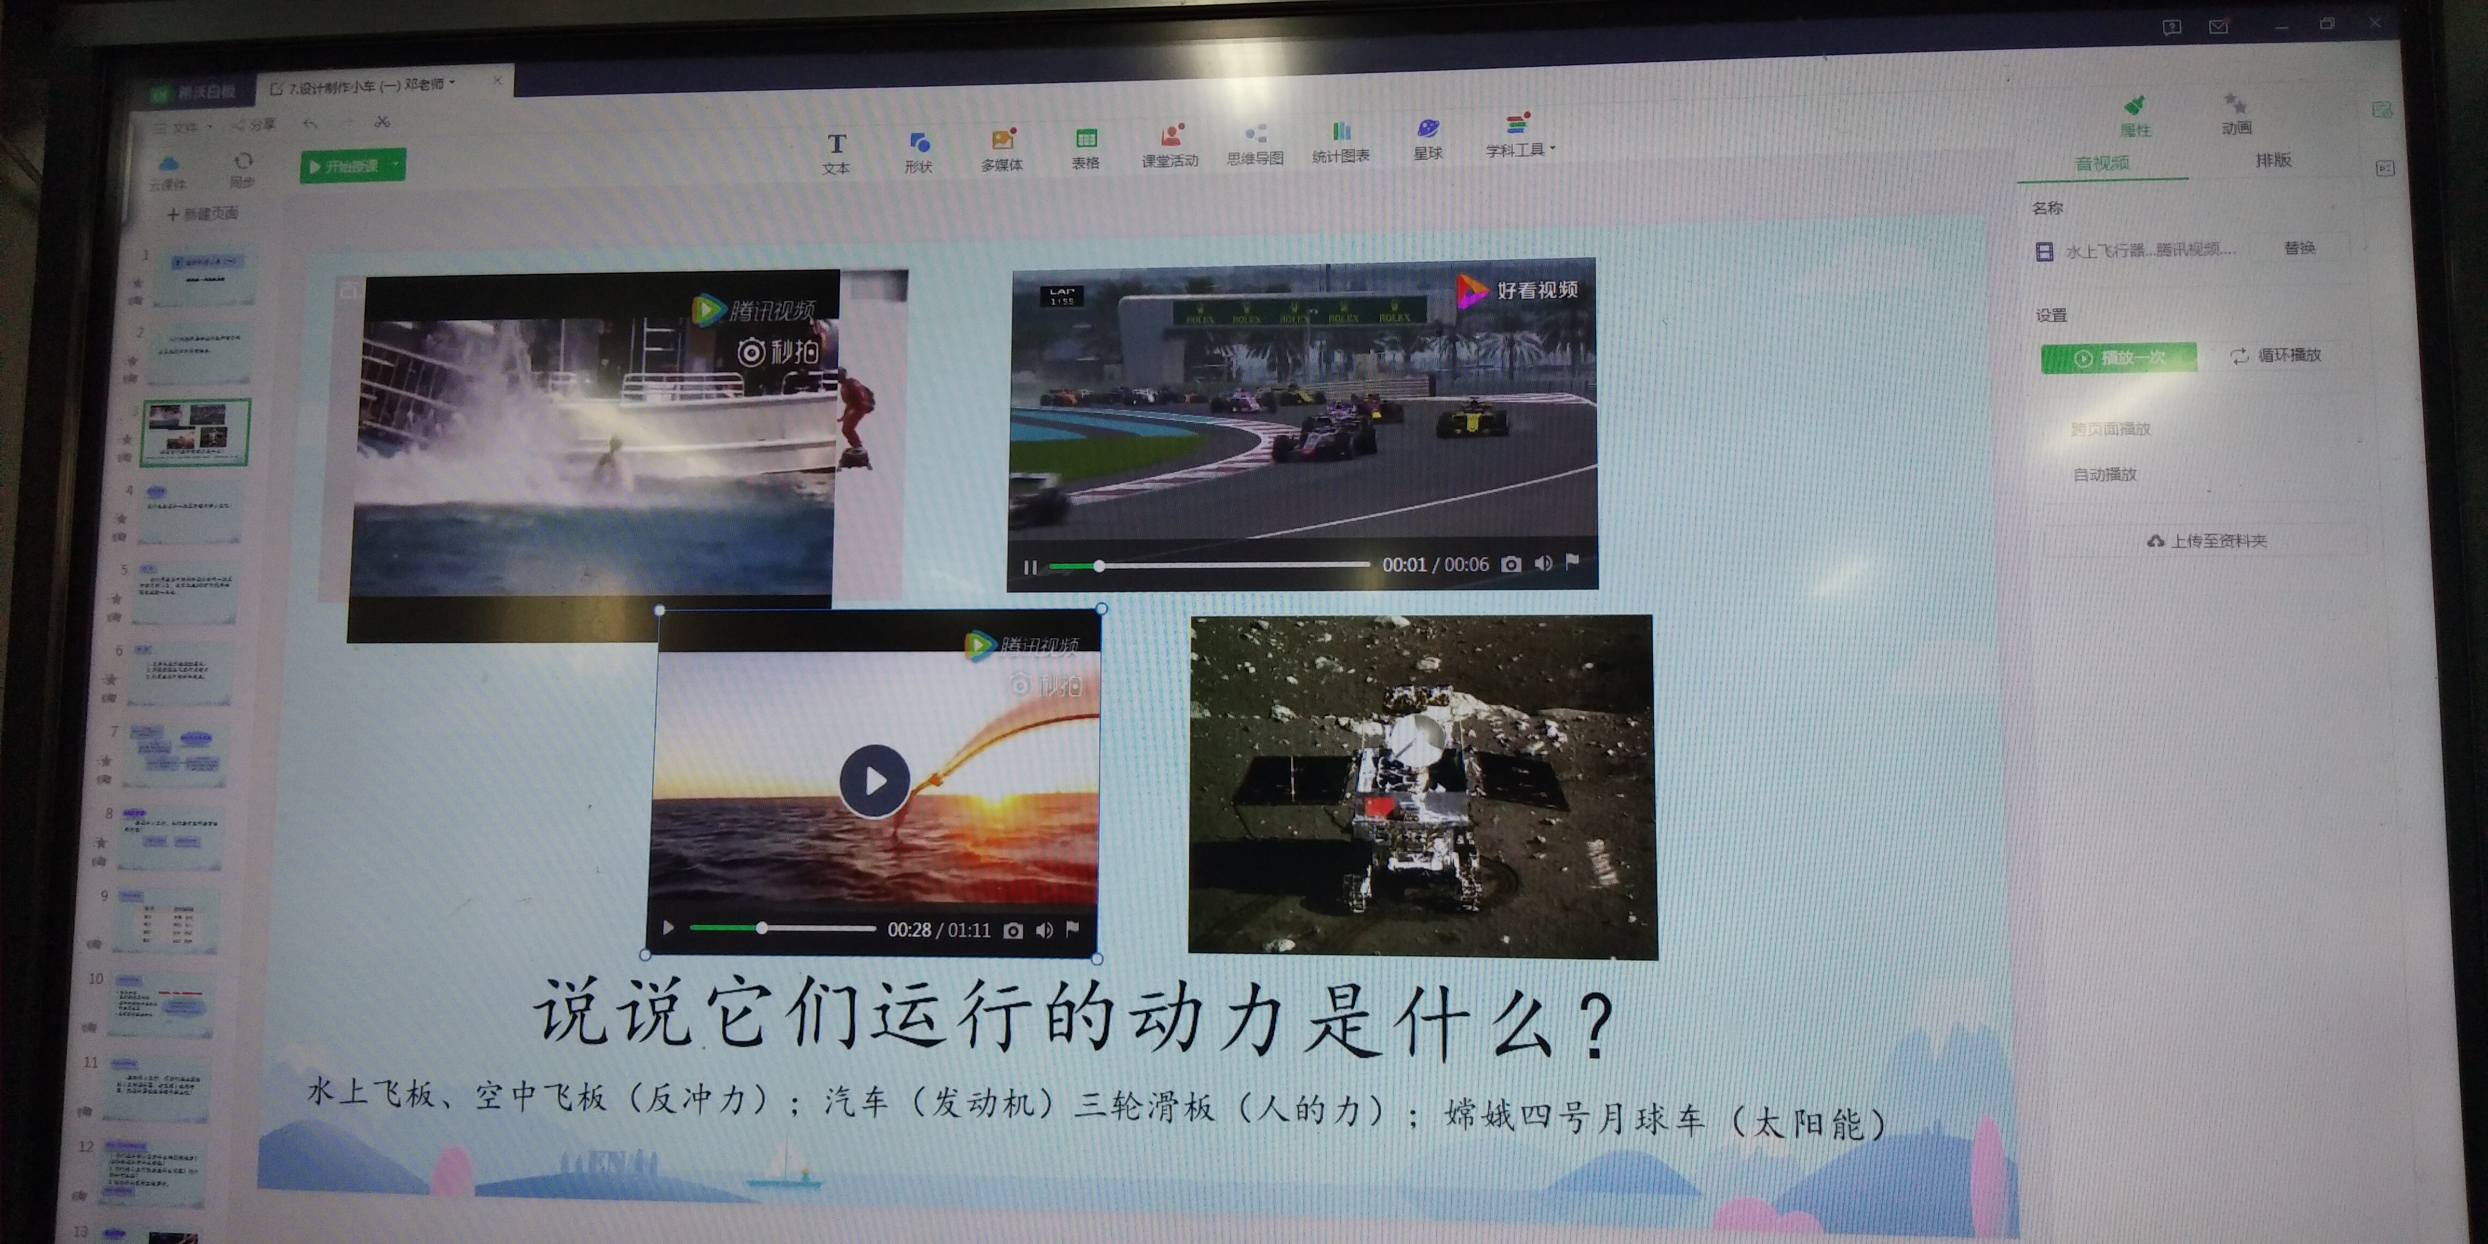2488x1244 pixels.
Task: Click the 表格 table icon
Action: 1086,148
